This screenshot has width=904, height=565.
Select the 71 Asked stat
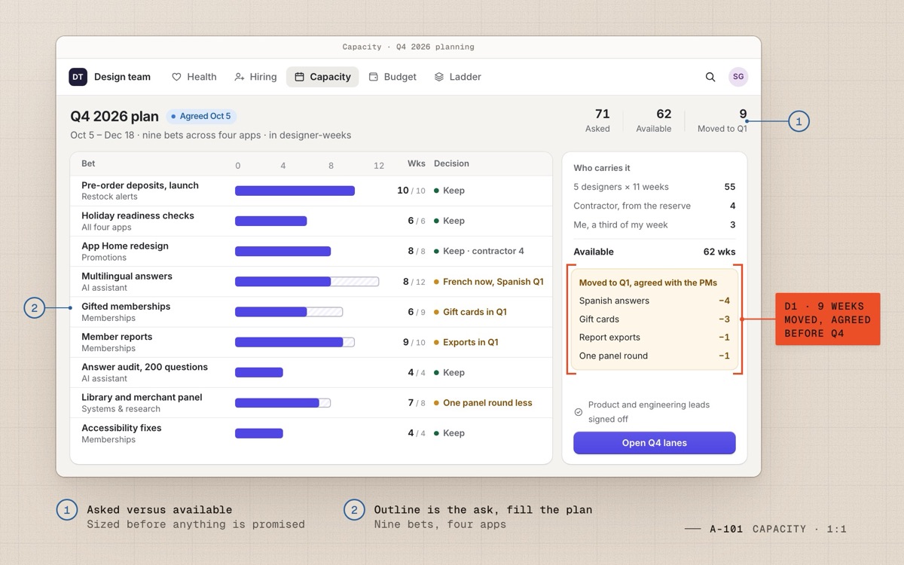point(597,121)
